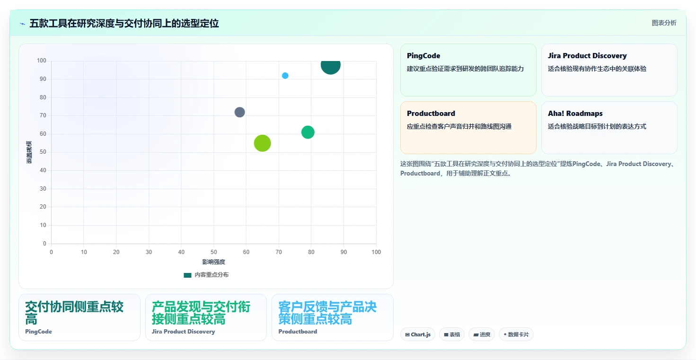Image resolution: width=696 pixels, height=360 pixels.
Task: Click the lightning icon beside the title
Action: pos(23,24)
